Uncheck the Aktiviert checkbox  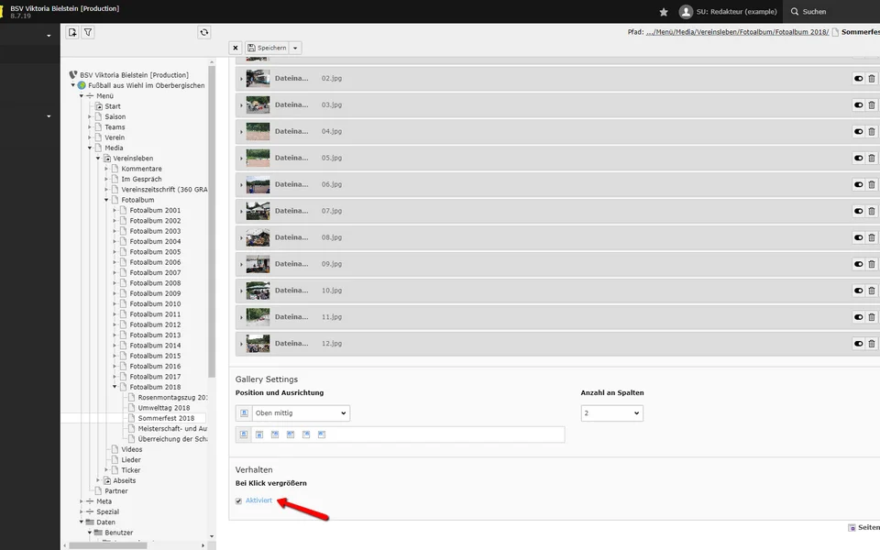point(239,500)
